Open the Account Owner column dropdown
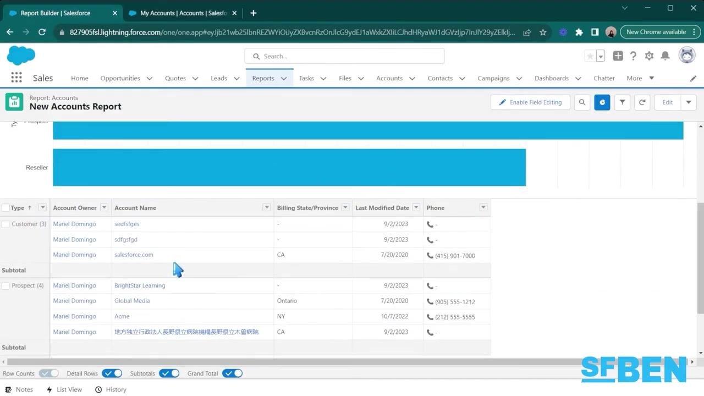Screen dimensions: 704x396 tap(104, 207)
